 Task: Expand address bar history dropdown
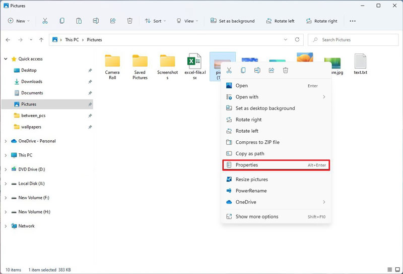click(x=285, y=40)
